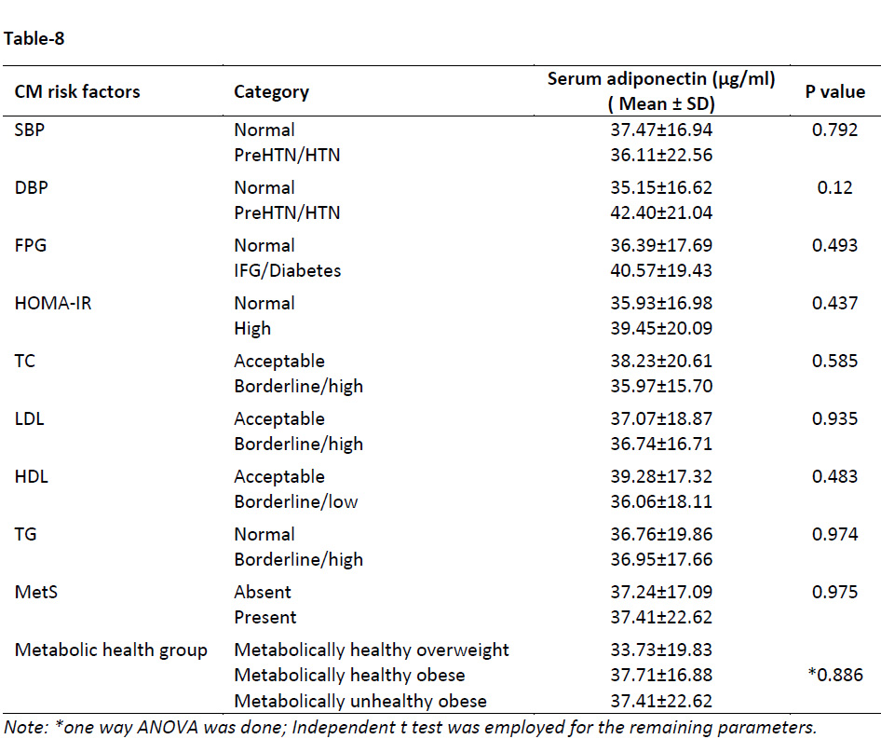
Task: Select the Metabolic health group label
Action: coord(111,650)
